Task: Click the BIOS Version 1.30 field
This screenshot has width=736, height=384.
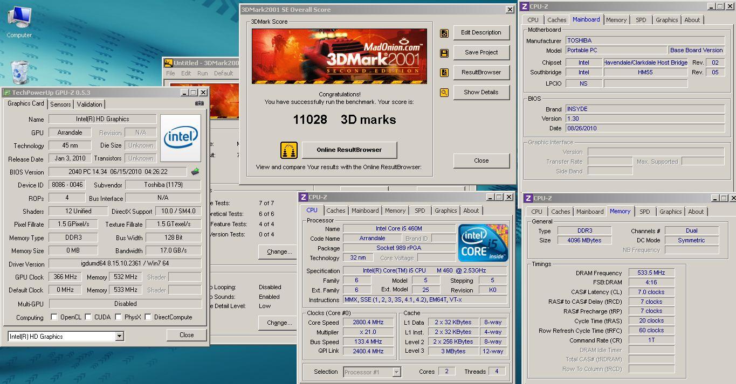Action: click(645, 118)
